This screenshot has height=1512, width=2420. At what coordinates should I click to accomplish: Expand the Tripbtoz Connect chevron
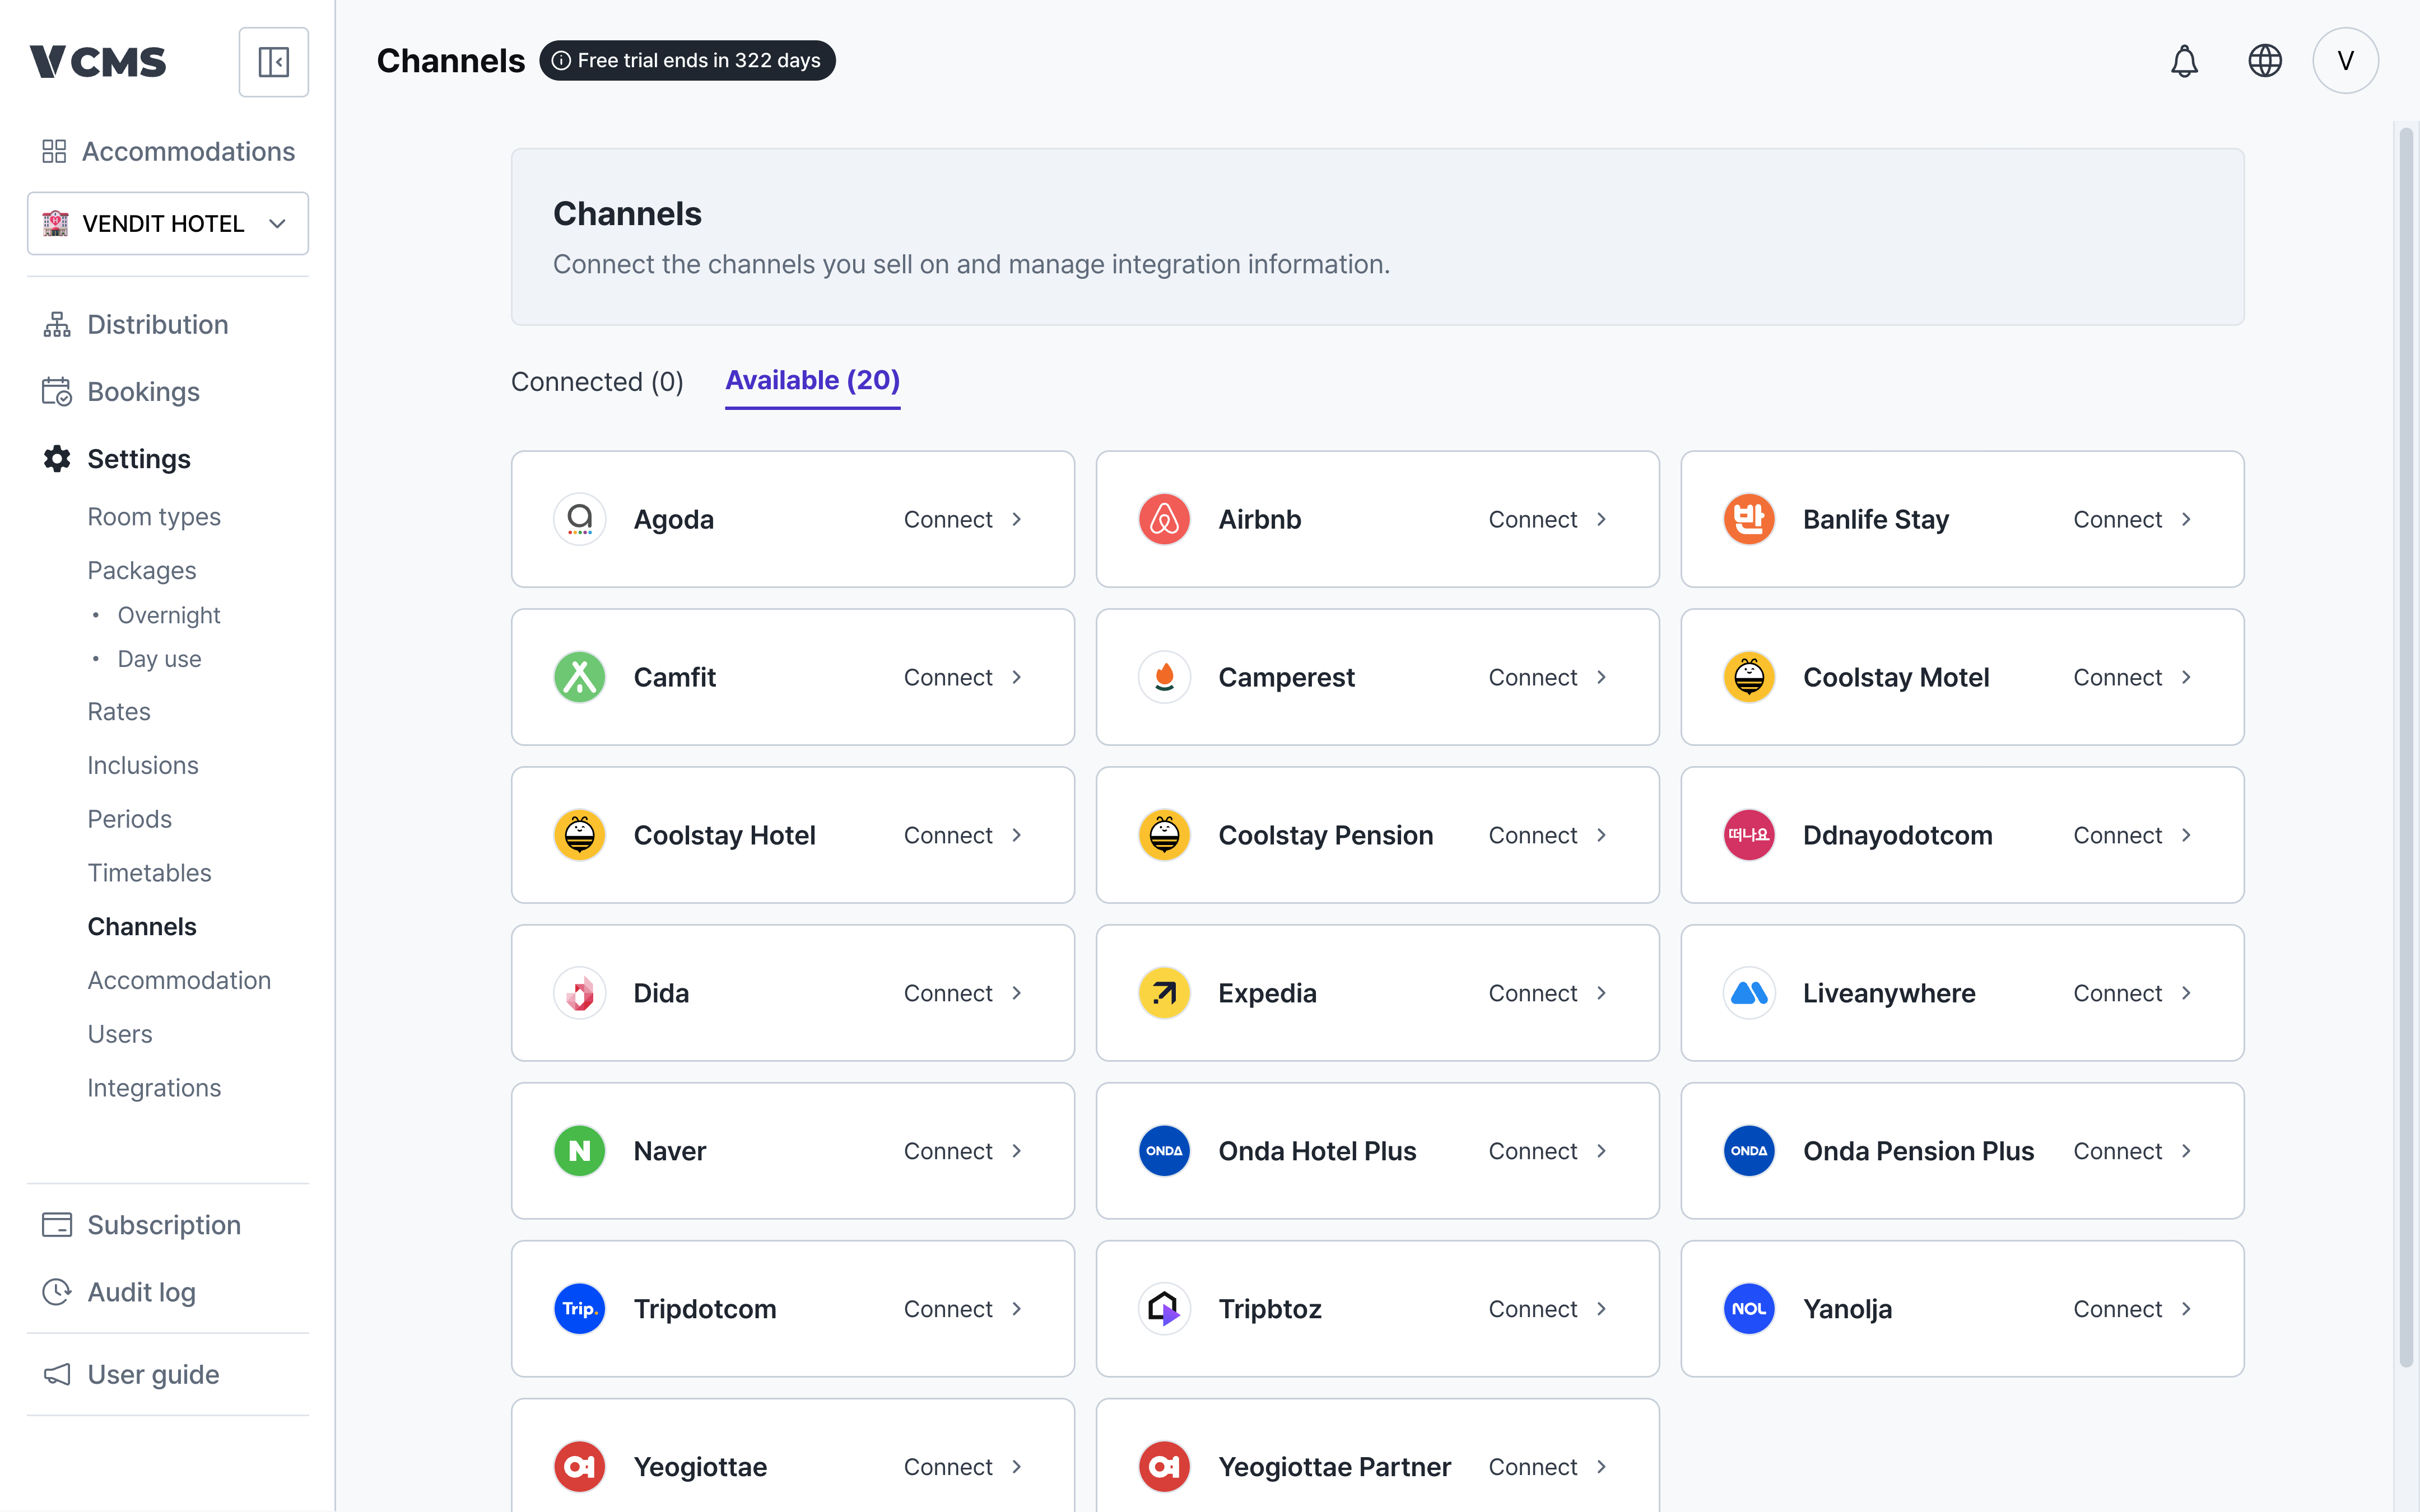coord(1602,1309)
